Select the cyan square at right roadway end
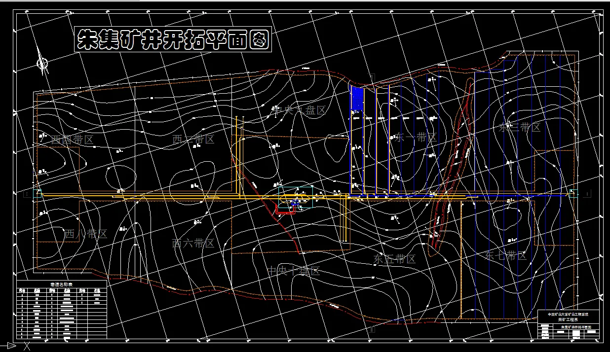Viewport: 610px width, 352px height. coord(573,193)
